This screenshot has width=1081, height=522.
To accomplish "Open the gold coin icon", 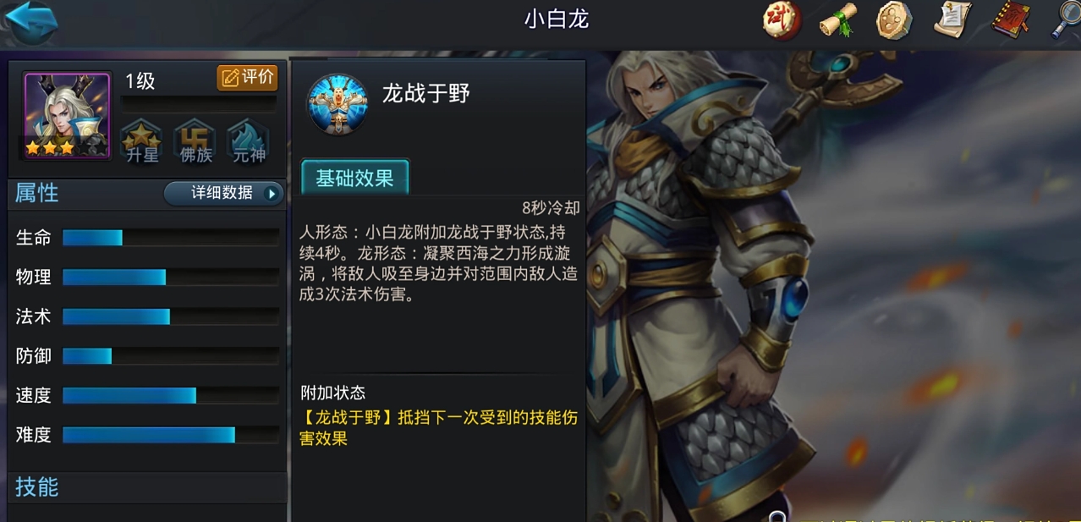I will pos(894,20).
